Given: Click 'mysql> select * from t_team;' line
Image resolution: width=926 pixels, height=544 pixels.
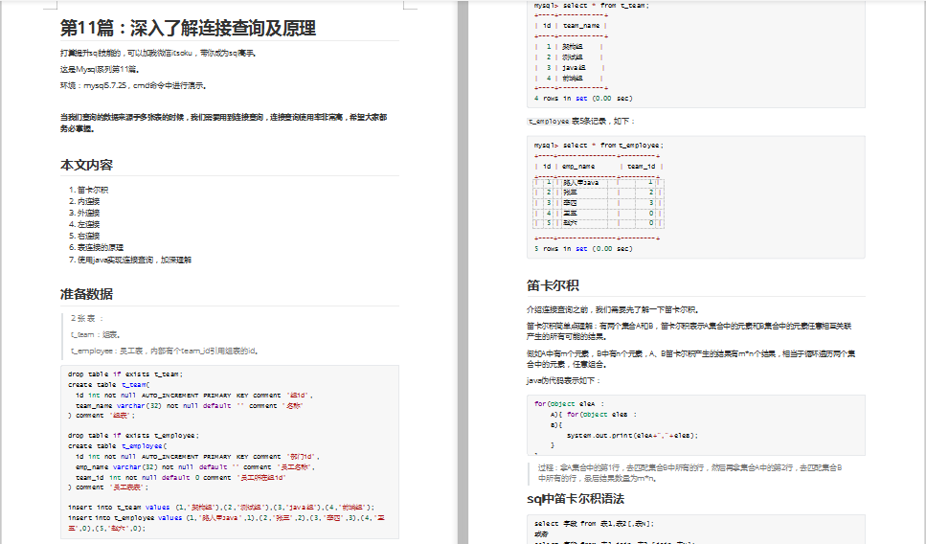Looking at the screenshot, I should coord(592,6).
